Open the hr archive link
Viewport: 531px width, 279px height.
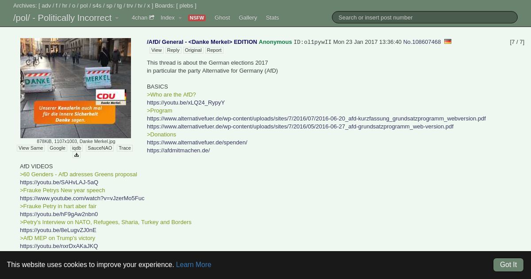point(65,6)
